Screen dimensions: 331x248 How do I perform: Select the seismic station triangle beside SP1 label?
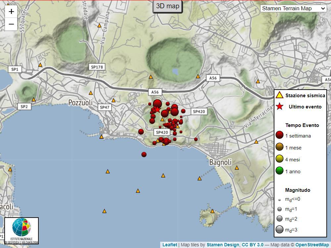pyautogui.click(x=40, y=65)
